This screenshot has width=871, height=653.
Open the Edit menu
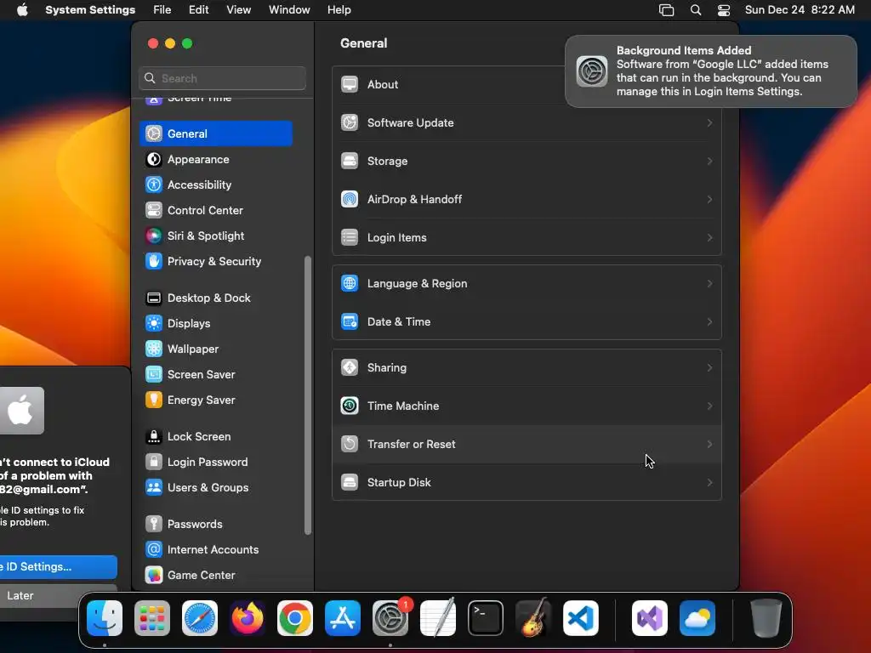tap(199, 10)
